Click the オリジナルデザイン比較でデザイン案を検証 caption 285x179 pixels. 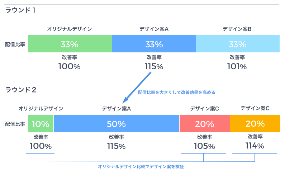141,167
